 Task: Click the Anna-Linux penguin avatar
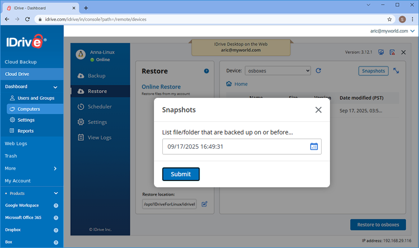[x=81, y=54]
